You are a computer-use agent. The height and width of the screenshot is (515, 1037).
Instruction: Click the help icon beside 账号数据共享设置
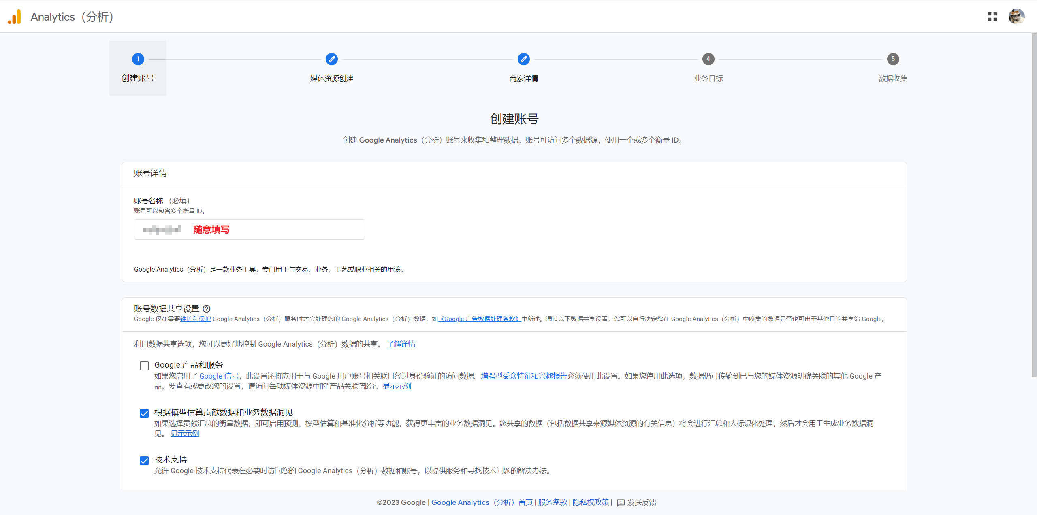[x=207, y=309]
